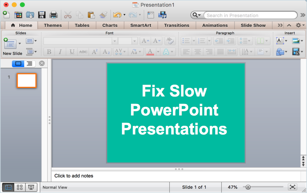Toggle superscript formatting

(95, 52)
